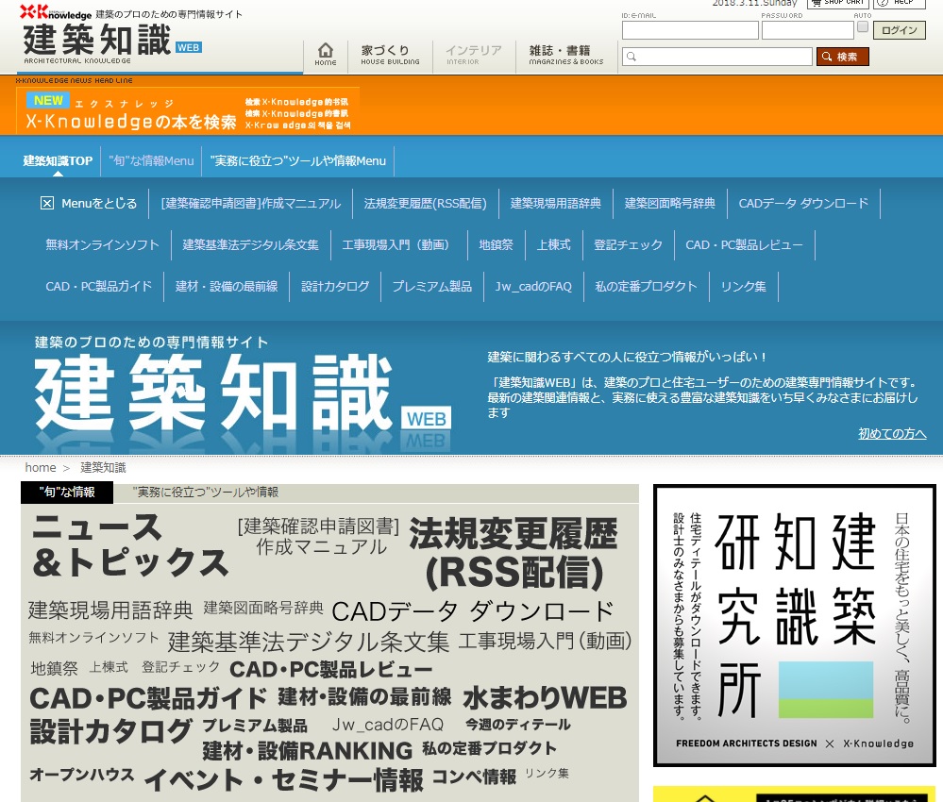The width and height of the screenshot is (943, 802).
Task: Click the search magnifier icon in search box
Action: [x=631, y=57]
